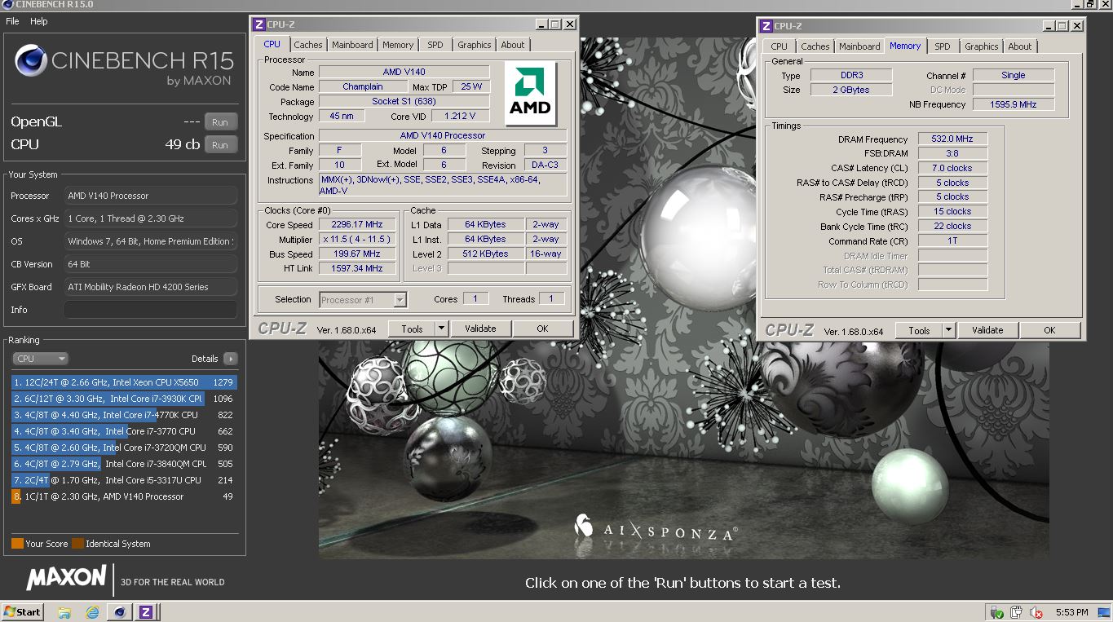Screen dimensions: 1113x622
Task: Switch to Graphics tab in right CPU-Z
Action: 981,46
